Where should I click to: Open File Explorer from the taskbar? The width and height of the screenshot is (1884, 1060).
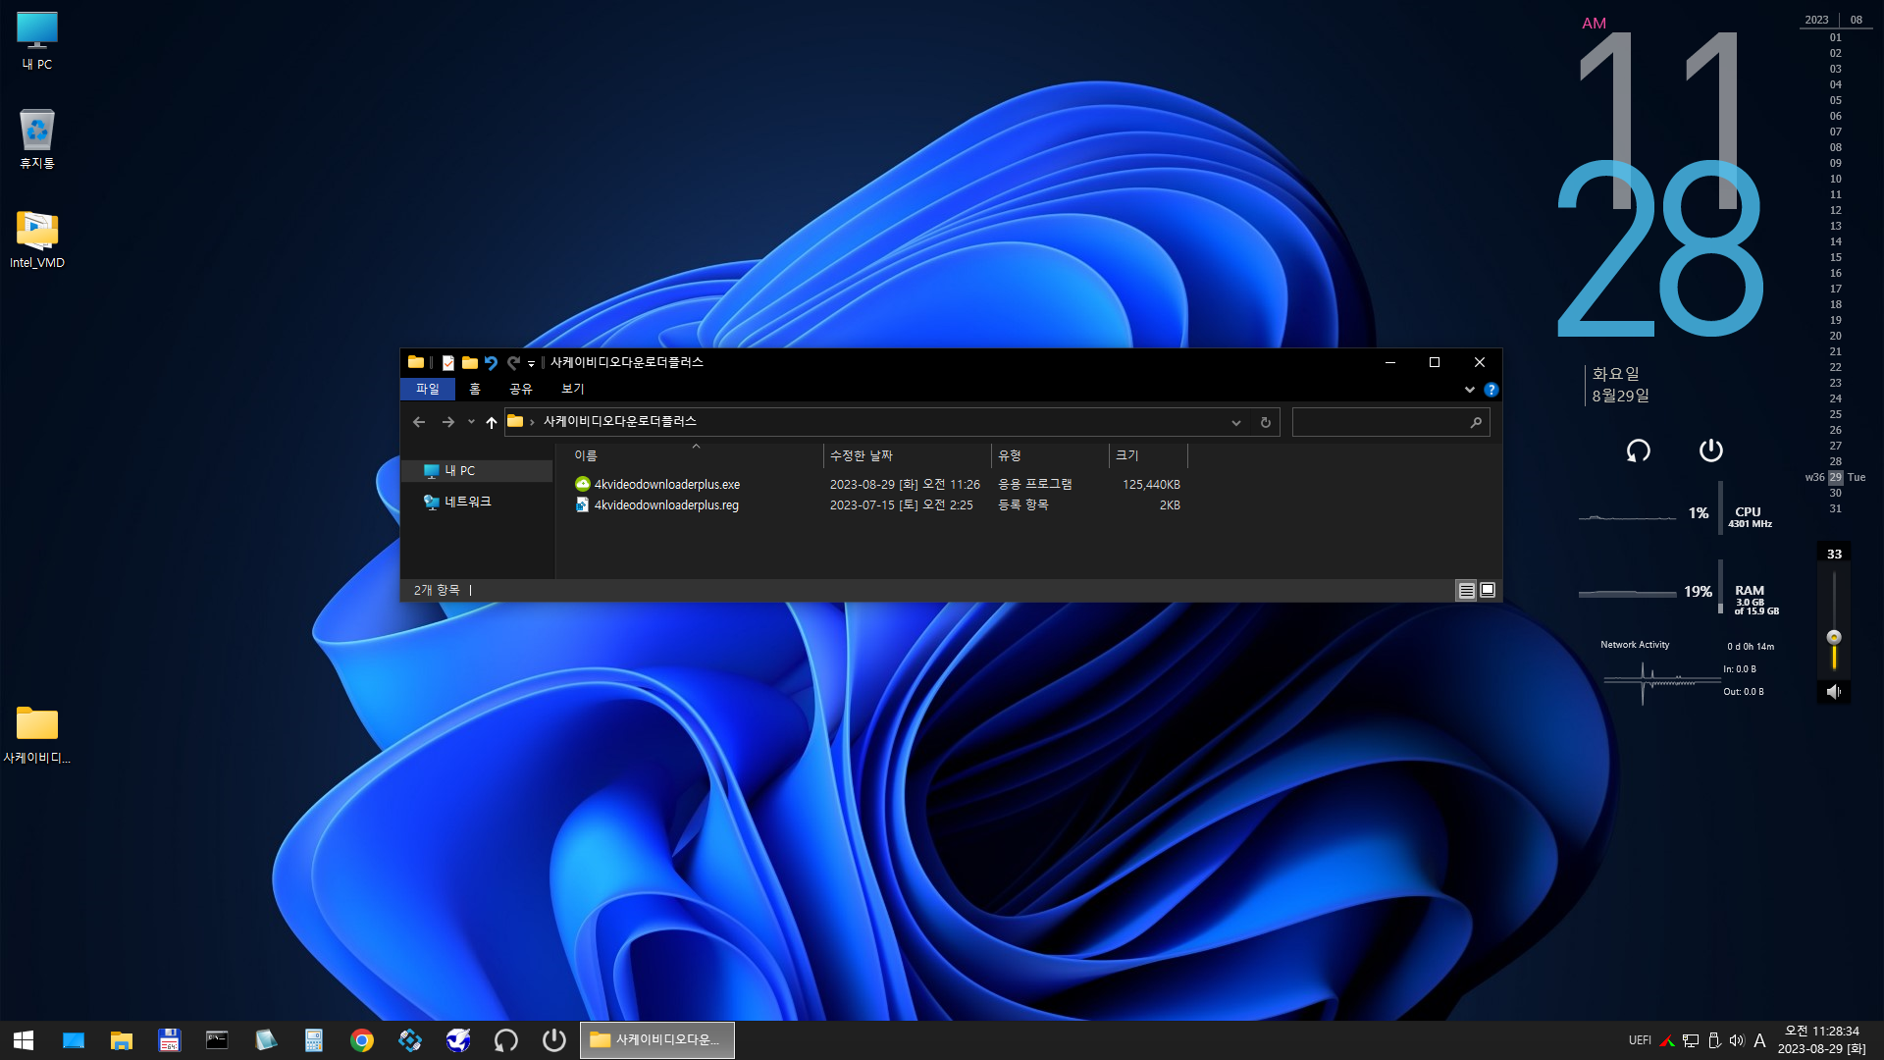(x=122, y=1040)
